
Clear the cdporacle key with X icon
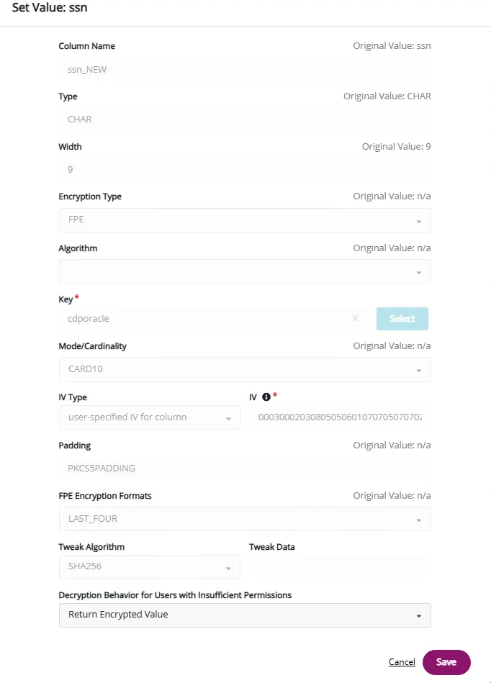pos(356,318)
